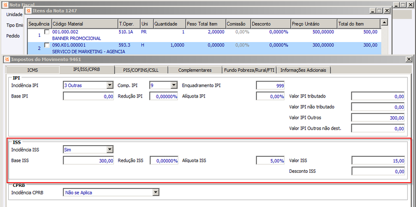The width and height of the screenshot is (416, 207).
Task: Go to Fundo Pobreza/Rural/FTI tab
Action: click(x=250, y=70)
